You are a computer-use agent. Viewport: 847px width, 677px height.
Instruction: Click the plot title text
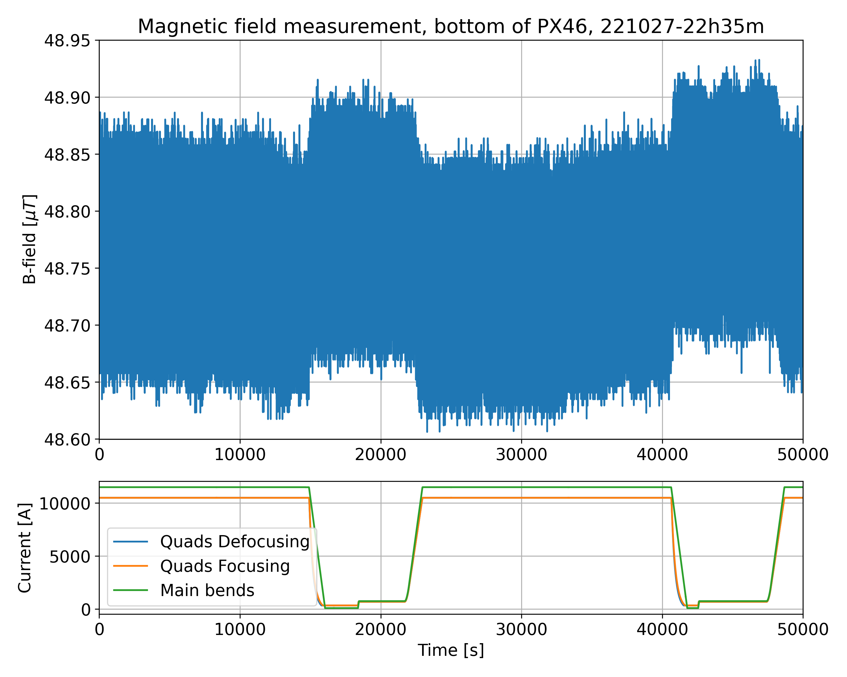click(451, 27)
